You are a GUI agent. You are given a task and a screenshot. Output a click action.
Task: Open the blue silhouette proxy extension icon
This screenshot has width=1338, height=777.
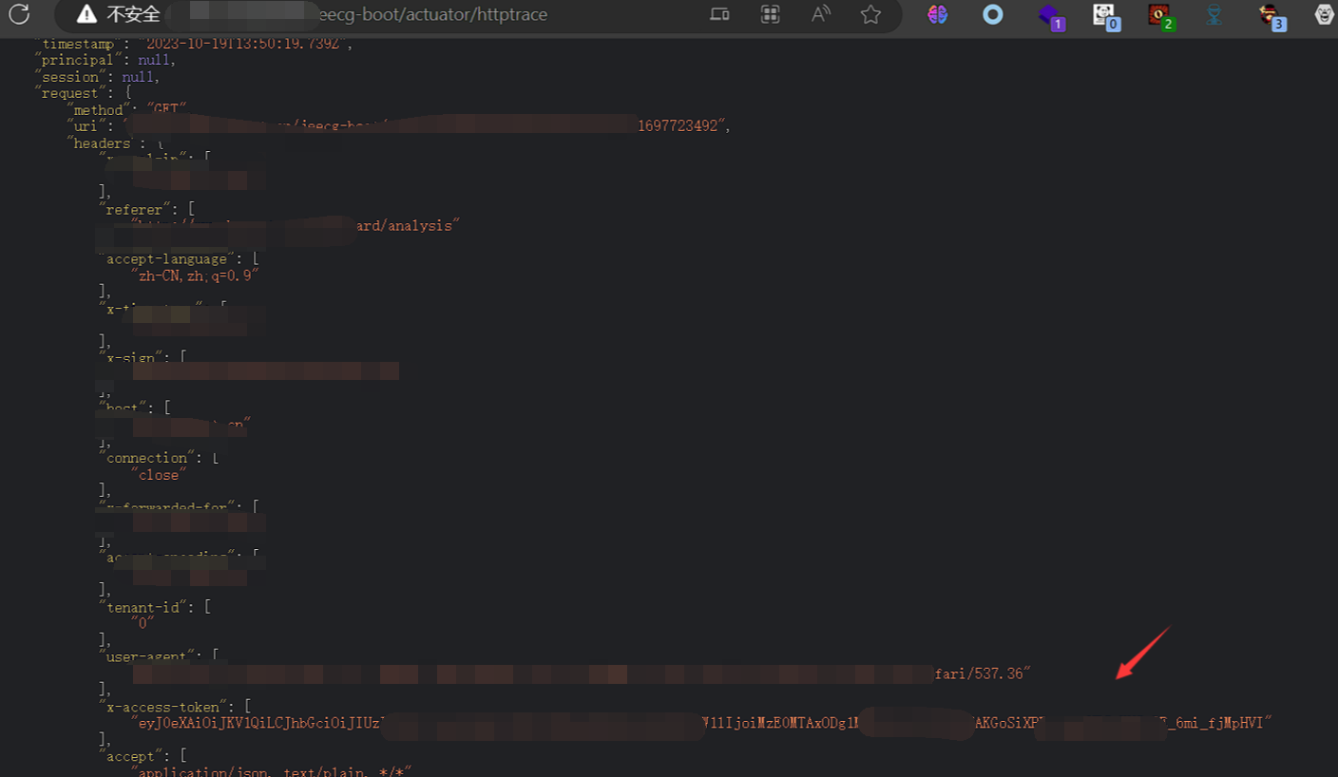pyautogui.click(x=1213, y=15)
